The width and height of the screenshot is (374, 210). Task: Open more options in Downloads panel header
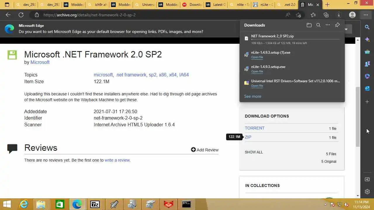click(x=328, y=25)
